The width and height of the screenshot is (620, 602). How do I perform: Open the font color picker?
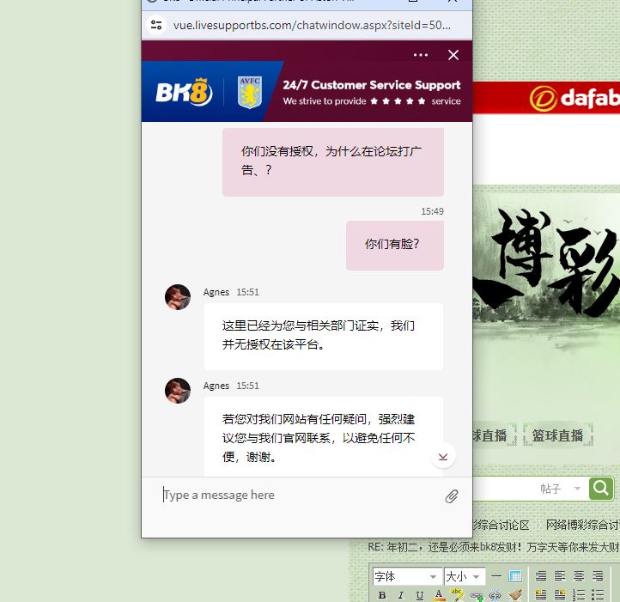pos(439,595)
